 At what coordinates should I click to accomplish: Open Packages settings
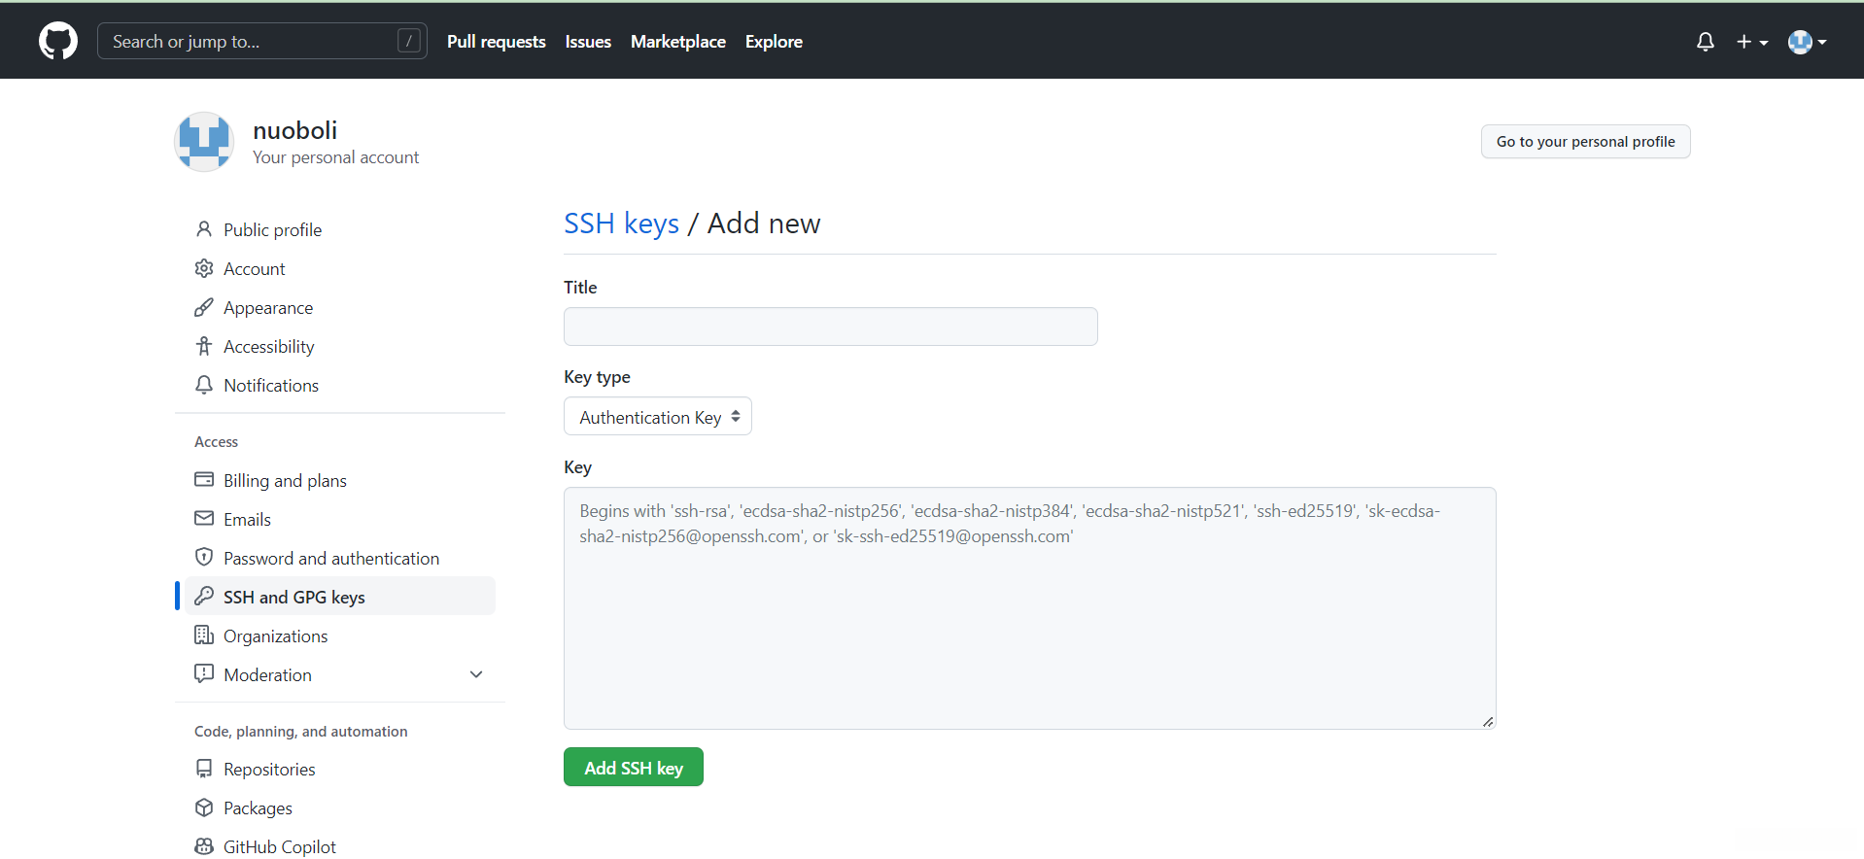(258, 808)
